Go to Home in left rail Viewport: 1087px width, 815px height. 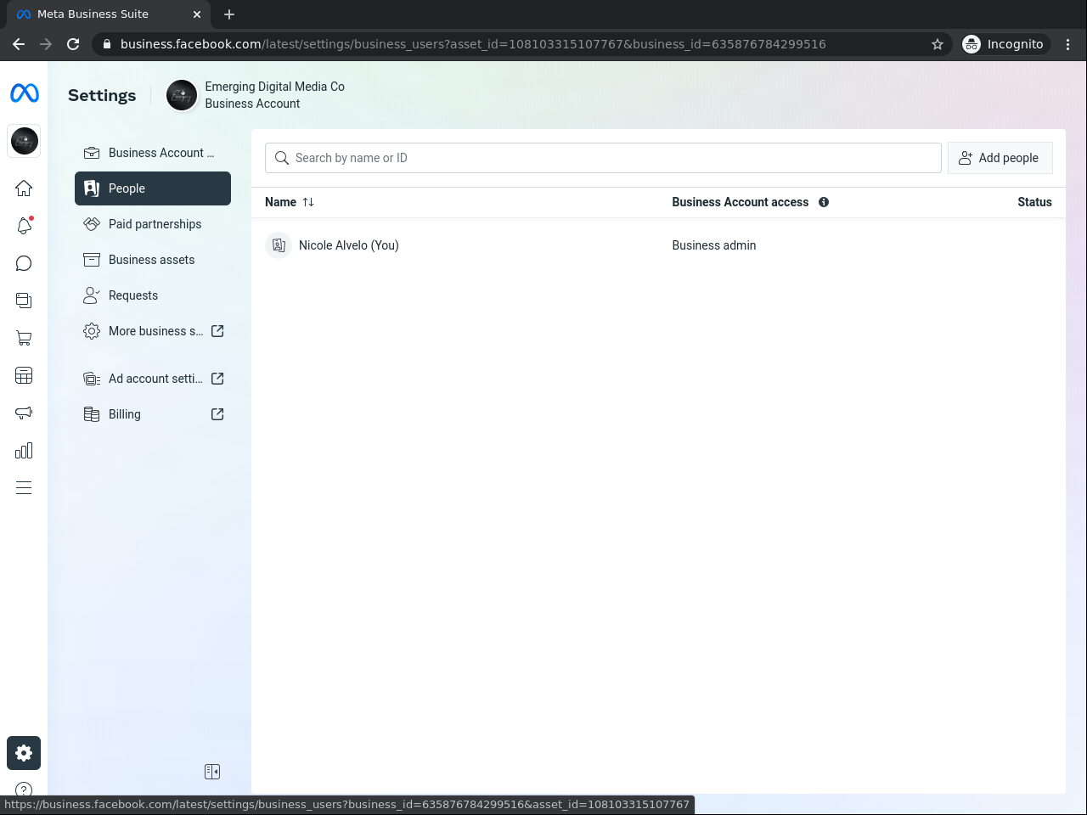(x=24, y=188)
